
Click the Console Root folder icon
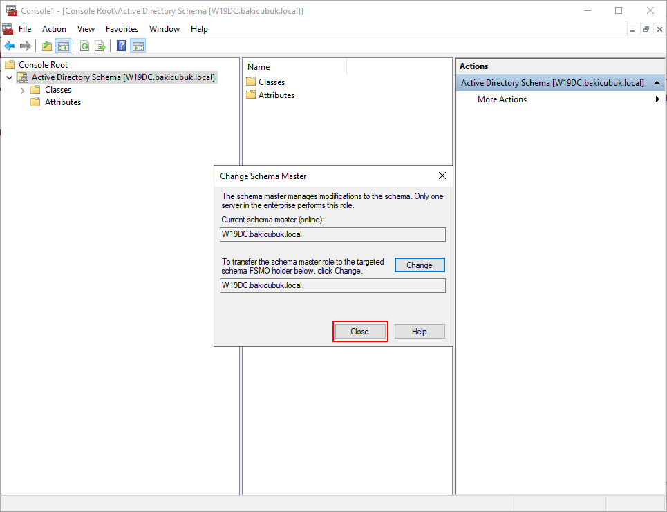click(10, 65)
